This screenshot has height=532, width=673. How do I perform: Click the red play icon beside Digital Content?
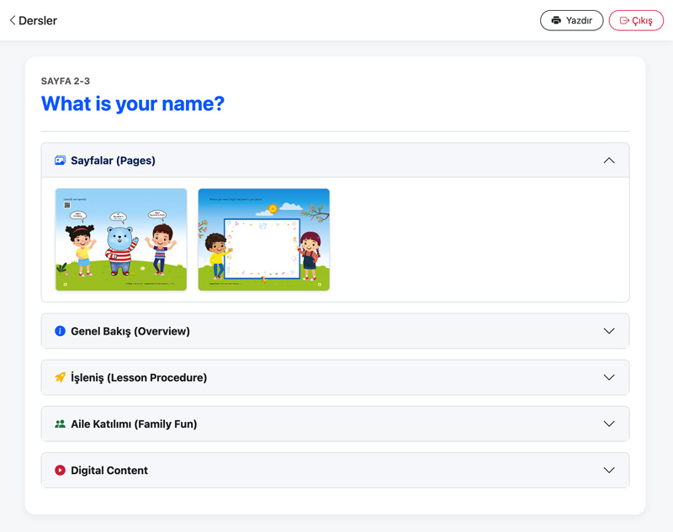[x=60, y=471]
